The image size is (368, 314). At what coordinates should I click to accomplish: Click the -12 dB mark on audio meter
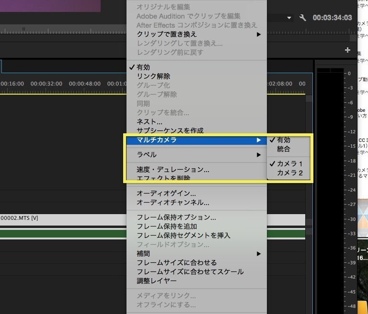click(350, 131)
